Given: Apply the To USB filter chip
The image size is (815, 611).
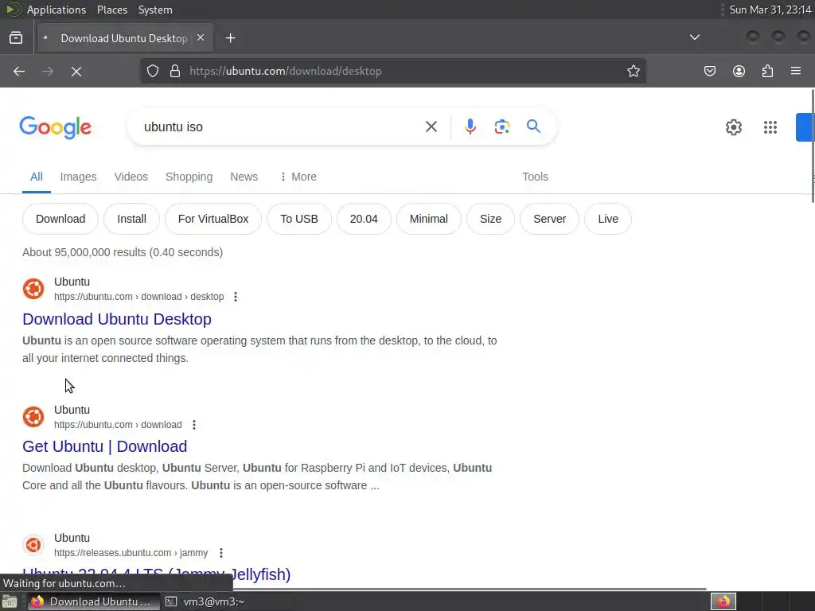Looking at the screenshot, I should pyautogui.click(x=299, y=219).
